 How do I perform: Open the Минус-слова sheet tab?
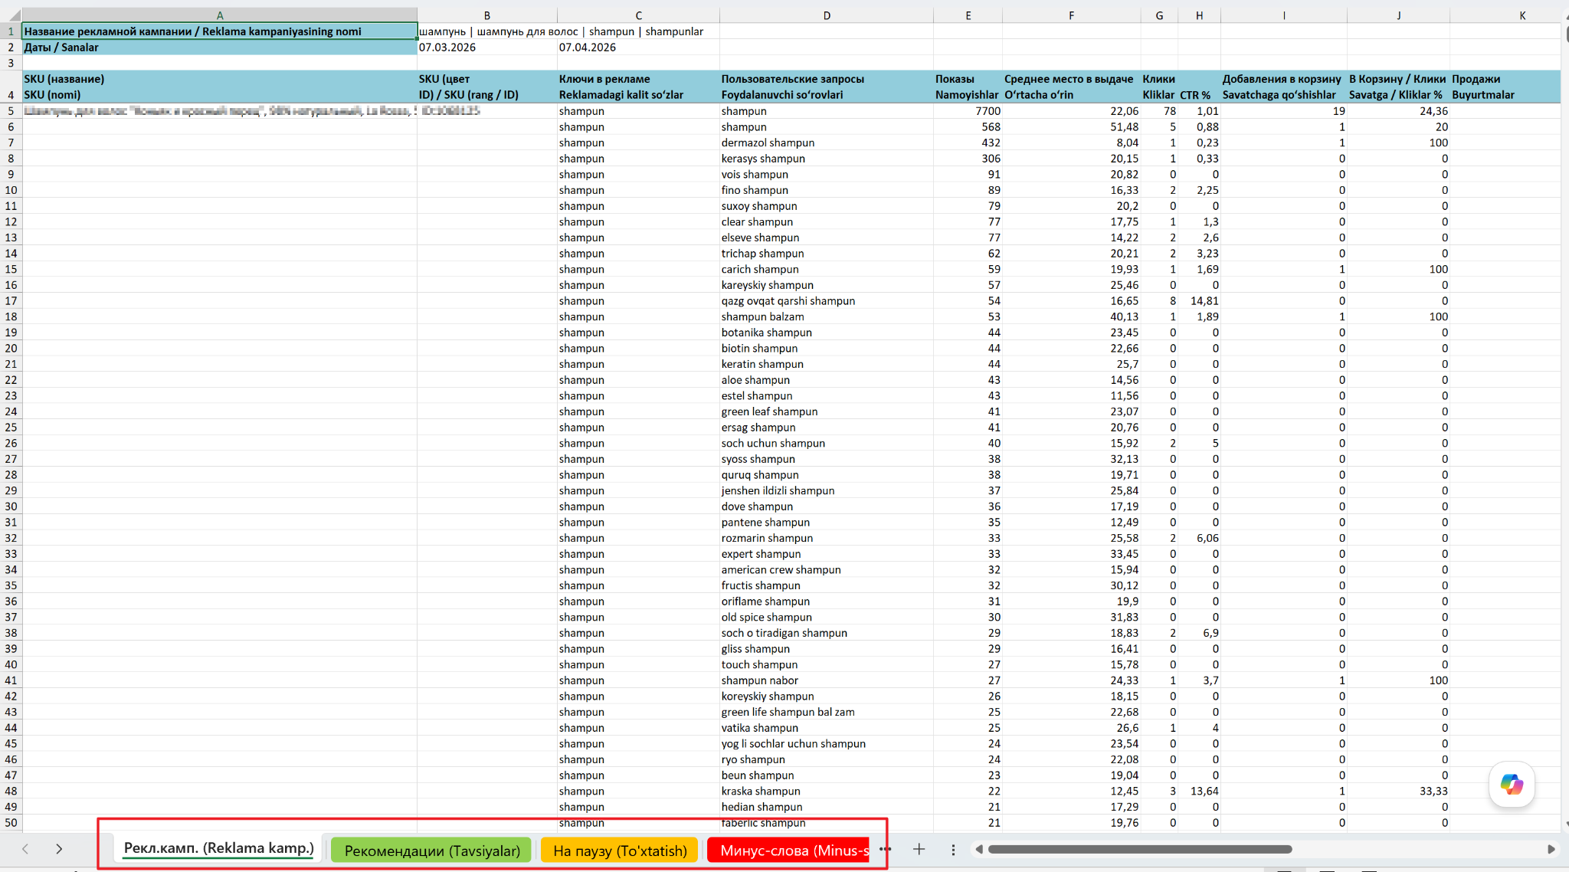(789, 851)
